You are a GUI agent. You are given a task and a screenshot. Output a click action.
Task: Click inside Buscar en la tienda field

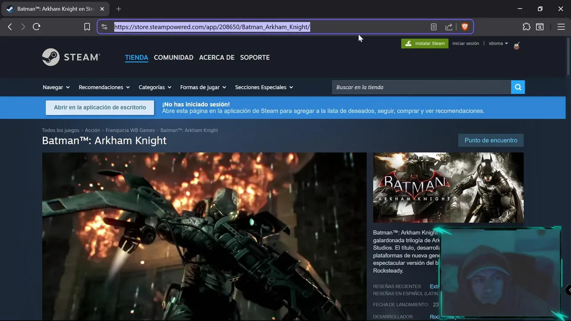coord(421,87)
